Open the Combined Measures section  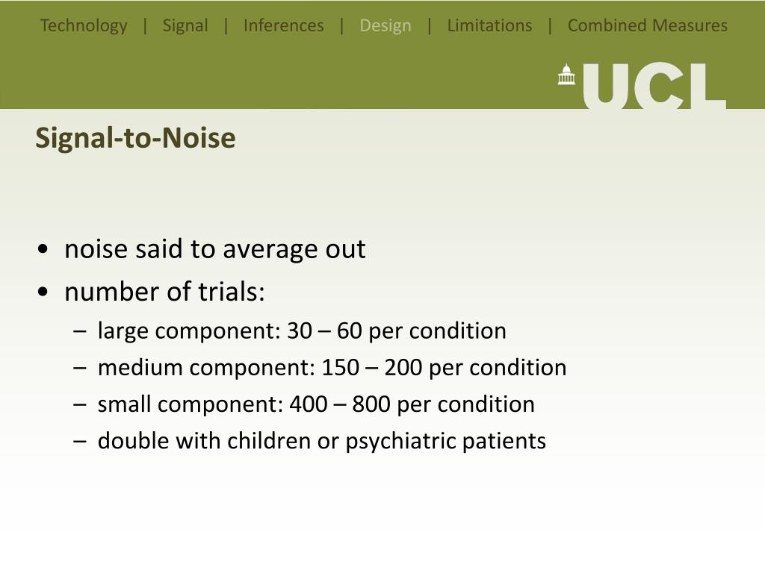[648, 25]
